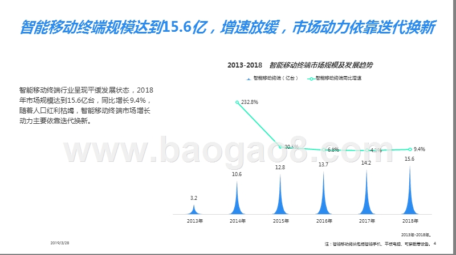The image size is (456, 255).
Task: Click the 20.5% growth data label
Action: click(291, 147)
